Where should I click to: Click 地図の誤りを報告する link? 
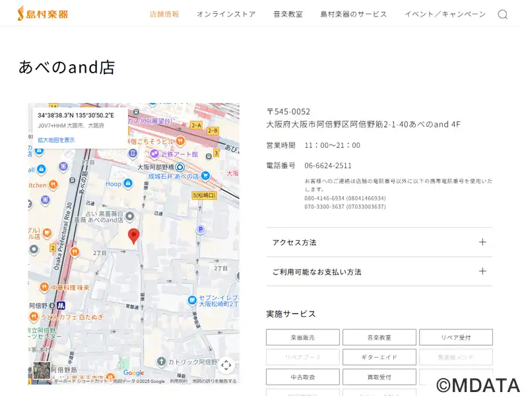(x=214, y=381)
